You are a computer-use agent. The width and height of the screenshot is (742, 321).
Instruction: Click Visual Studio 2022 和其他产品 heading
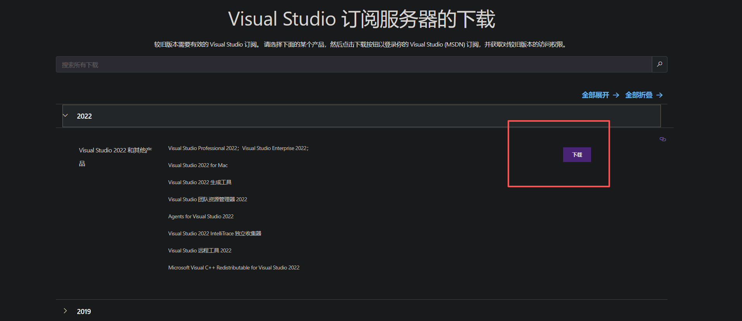[115, 157]
